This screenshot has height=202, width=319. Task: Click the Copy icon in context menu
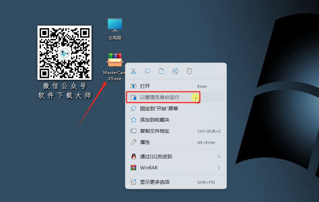pos(147,71)
